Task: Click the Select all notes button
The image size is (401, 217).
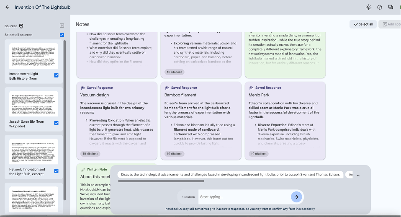Action: click(363, 24)
